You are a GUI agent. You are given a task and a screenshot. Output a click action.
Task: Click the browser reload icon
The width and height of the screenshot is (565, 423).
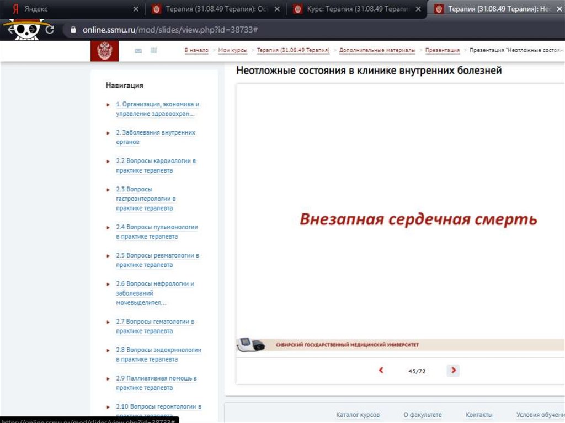tap(50, 30)
